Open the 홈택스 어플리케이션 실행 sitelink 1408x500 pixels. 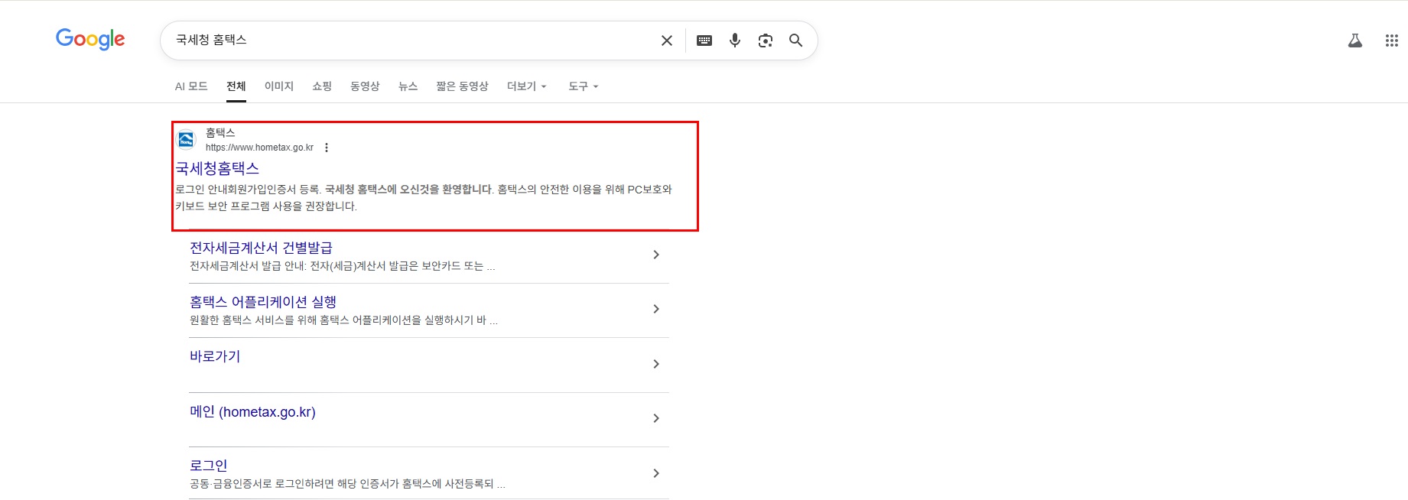263,302
